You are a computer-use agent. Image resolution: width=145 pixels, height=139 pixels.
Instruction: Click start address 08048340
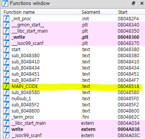[128, 25]
